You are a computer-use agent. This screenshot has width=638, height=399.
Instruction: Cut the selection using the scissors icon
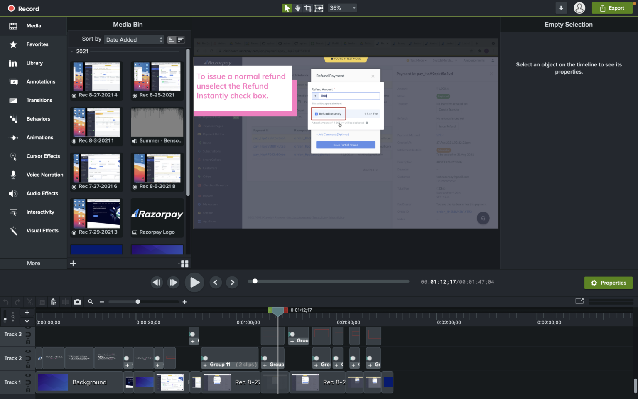[x=29, y=302]
